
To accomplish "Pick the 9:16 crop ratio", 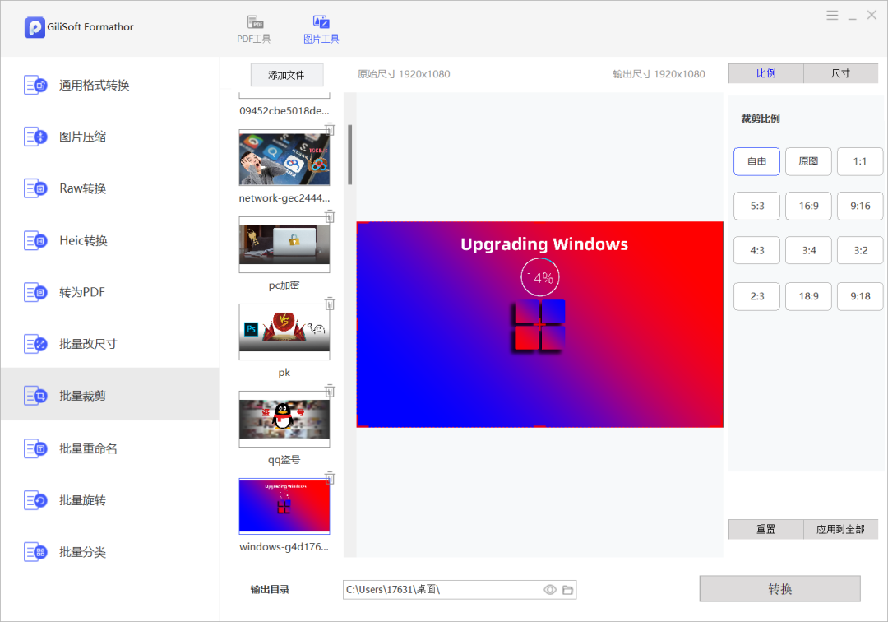I will (x=860, y=207).
